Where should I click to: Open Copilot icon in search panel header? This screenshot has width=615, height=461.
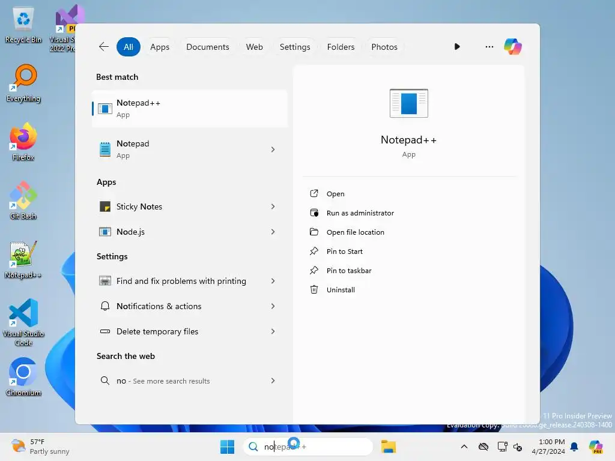513,47
